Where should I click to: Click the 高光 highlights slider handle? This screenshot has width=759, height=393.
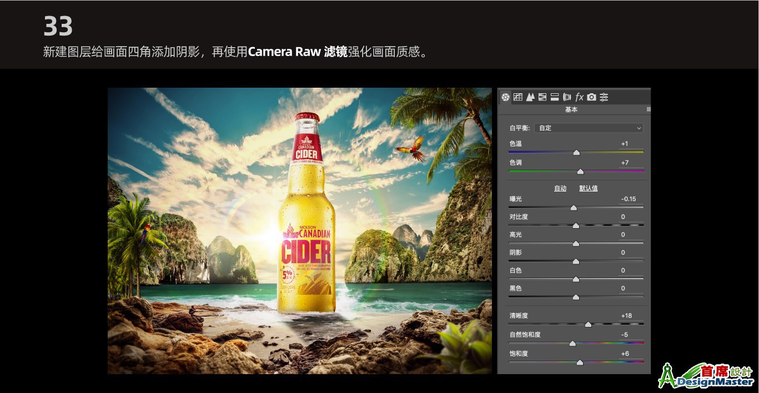[x=576, y=244]
